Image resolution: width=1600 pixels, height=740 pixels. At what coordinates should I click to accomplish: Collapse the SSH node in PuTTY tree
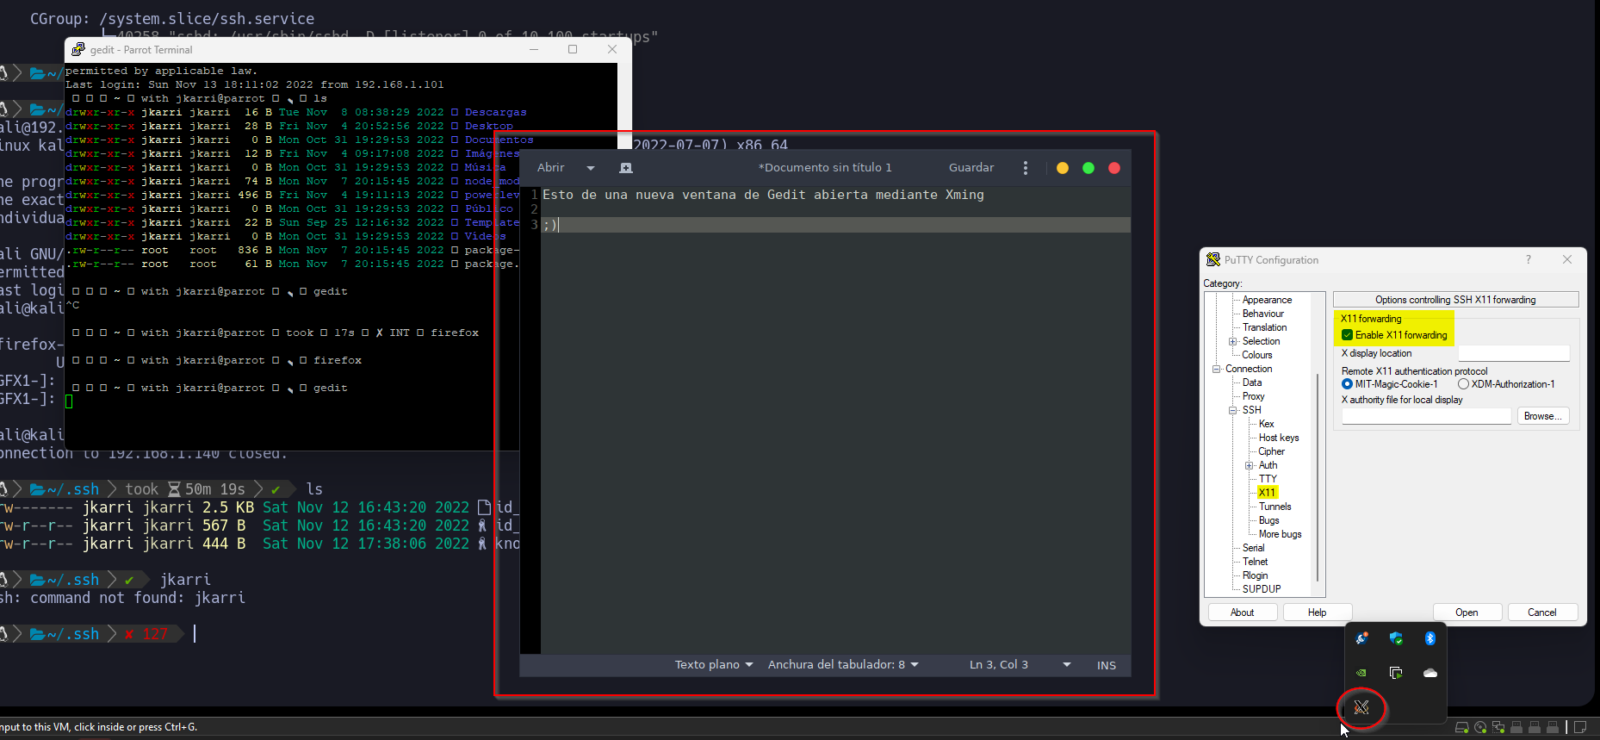pyautogui.click(x=1233, y=411)
